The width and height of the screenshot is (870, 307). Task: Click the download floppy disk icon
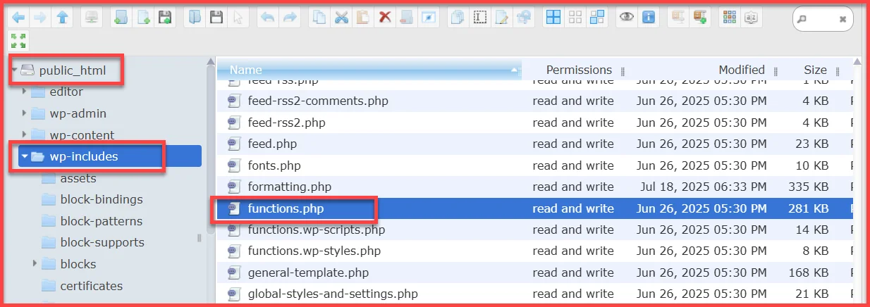pos(216,17)
